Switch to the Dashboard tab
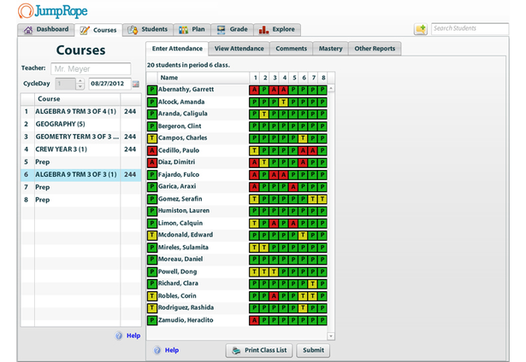This screenshot has width=526, height=362. pos(46,30)
